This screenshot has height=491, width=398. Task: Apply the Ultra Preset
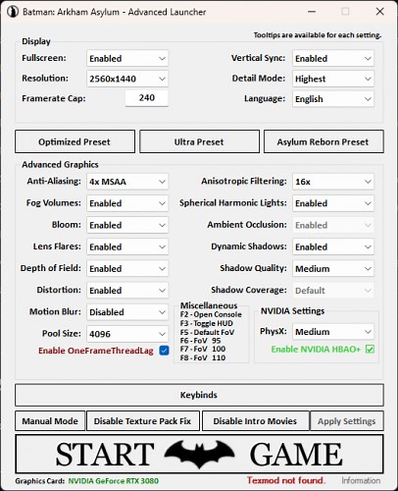click(199, 141)
